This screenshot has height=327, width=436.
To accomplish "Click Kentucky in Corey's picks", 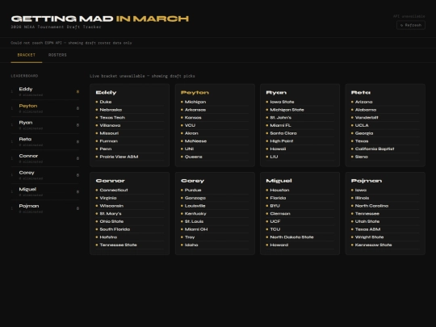I will point(195,214).
